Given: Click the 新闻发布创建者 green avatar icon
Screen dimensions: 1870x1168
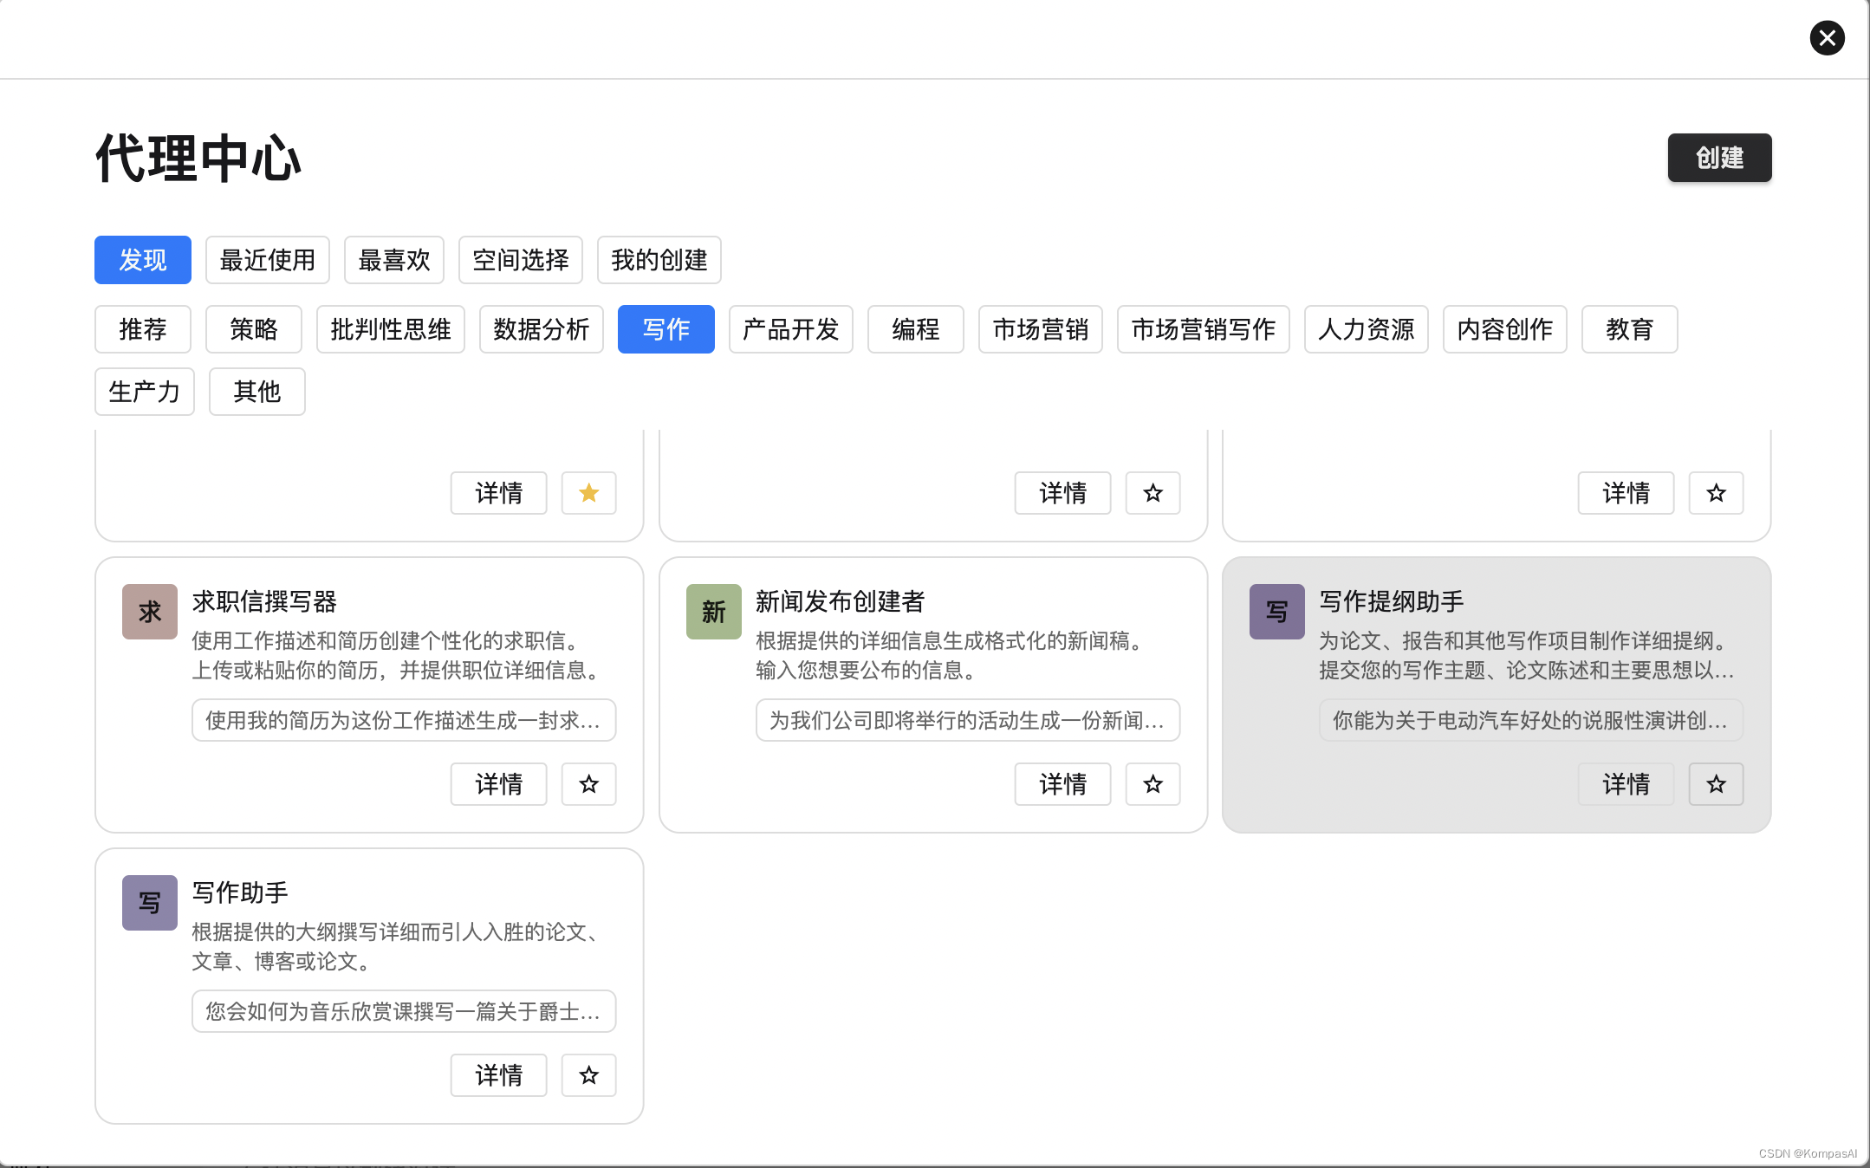Looking at the screenshot, I should click(x=713, y=612).
